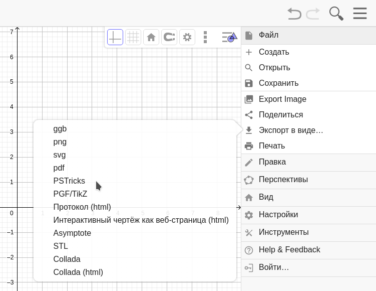Toggle axes display in style bar
376x291 pixels.
pyautogui.click(x=115, y=37)
